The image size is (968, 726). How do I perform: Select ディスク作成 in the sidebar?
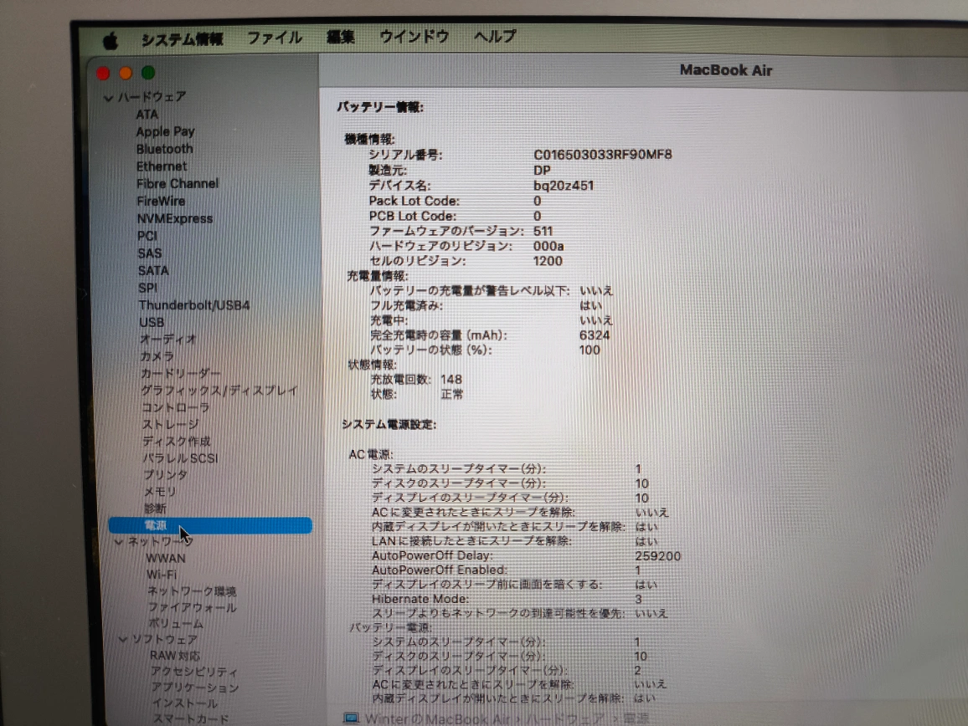click(177, 442)
